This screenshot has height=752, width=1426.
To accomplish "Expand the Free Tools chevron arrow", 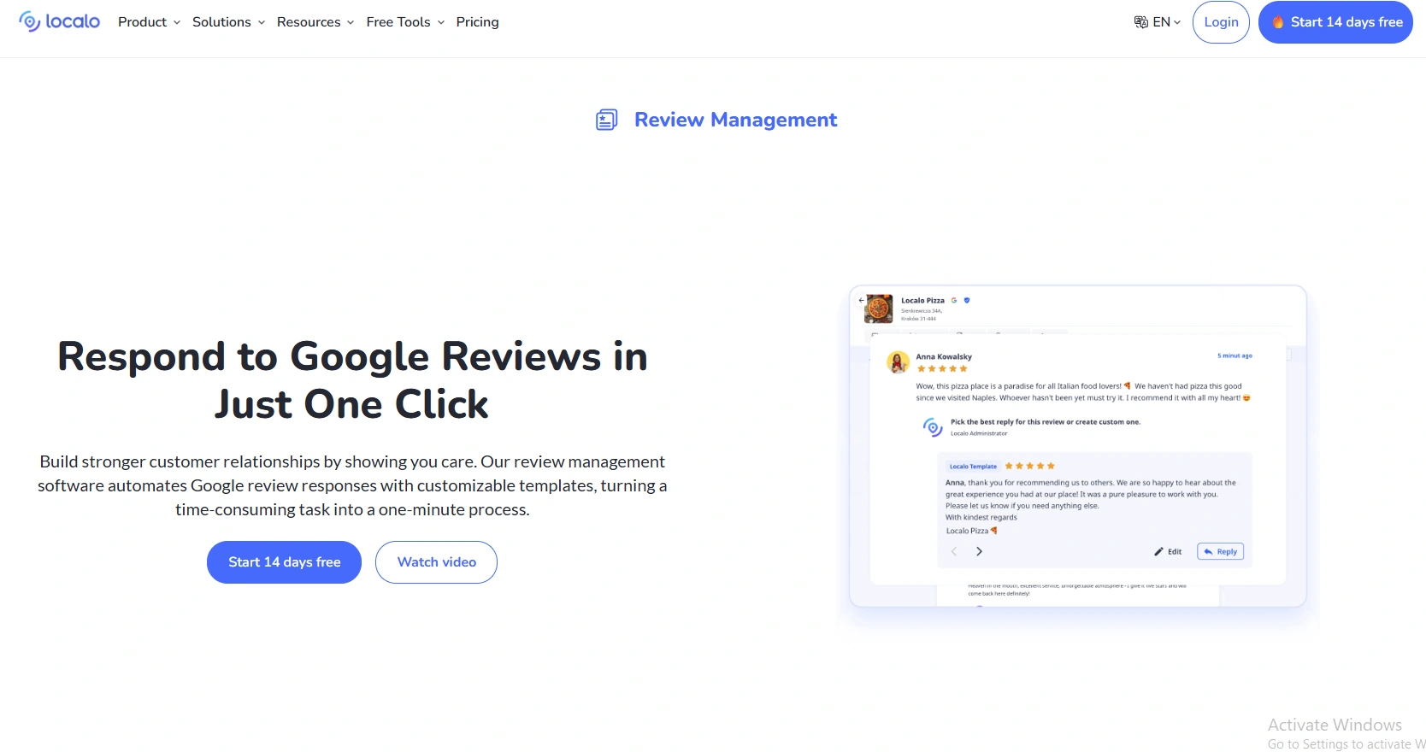I will 441,23.
